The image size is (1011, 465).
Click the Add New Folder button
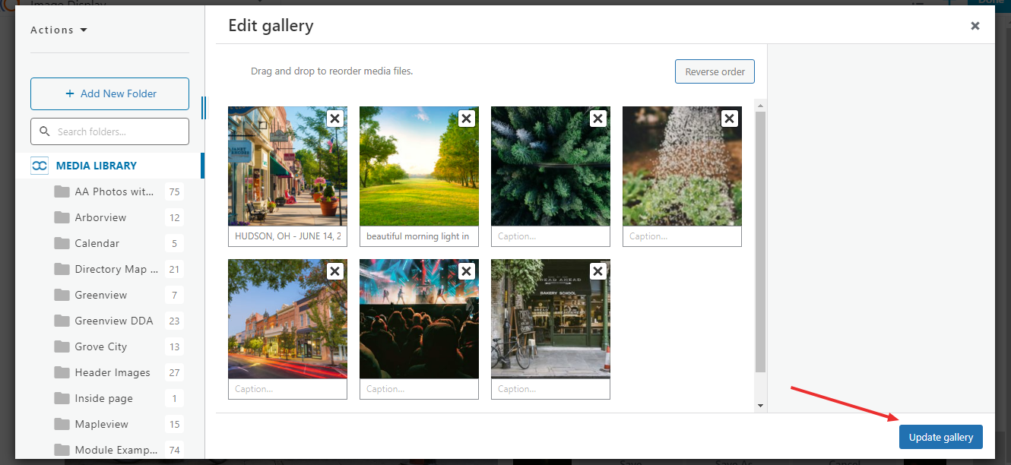(109, 93)
